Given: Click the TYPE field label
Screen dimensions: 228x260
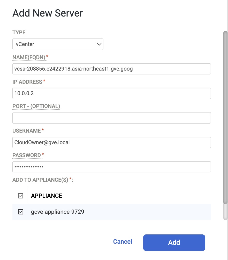Looking at the screenshot, I should pos(19,33).
